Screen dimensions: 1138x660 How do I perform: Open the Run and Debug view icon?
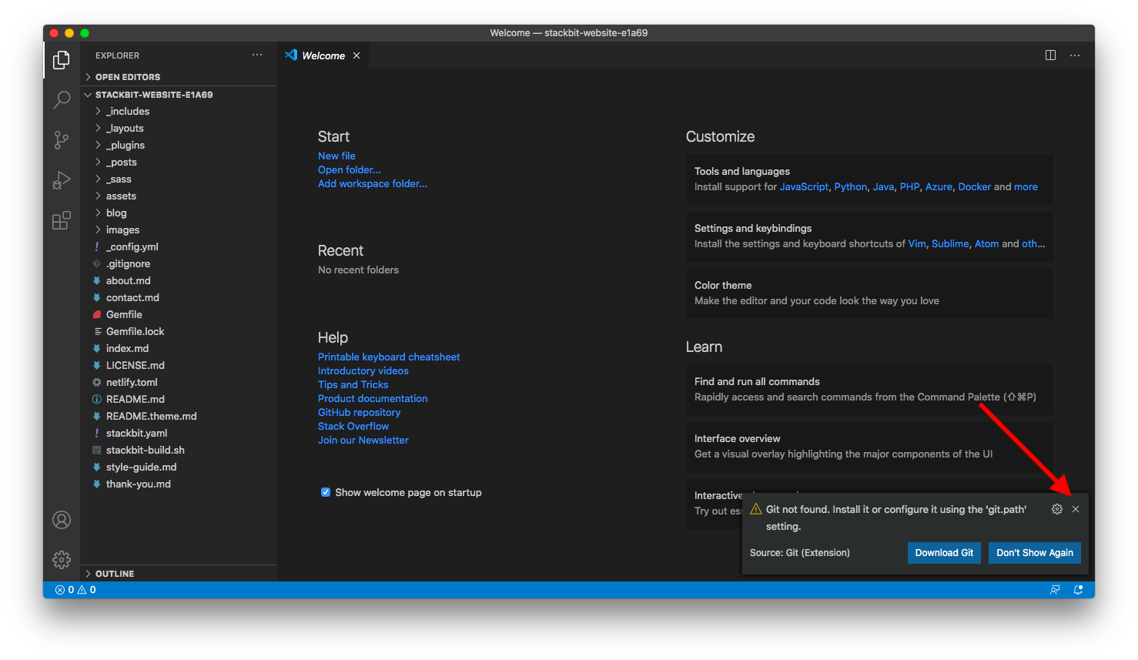[x=62, y=179]
